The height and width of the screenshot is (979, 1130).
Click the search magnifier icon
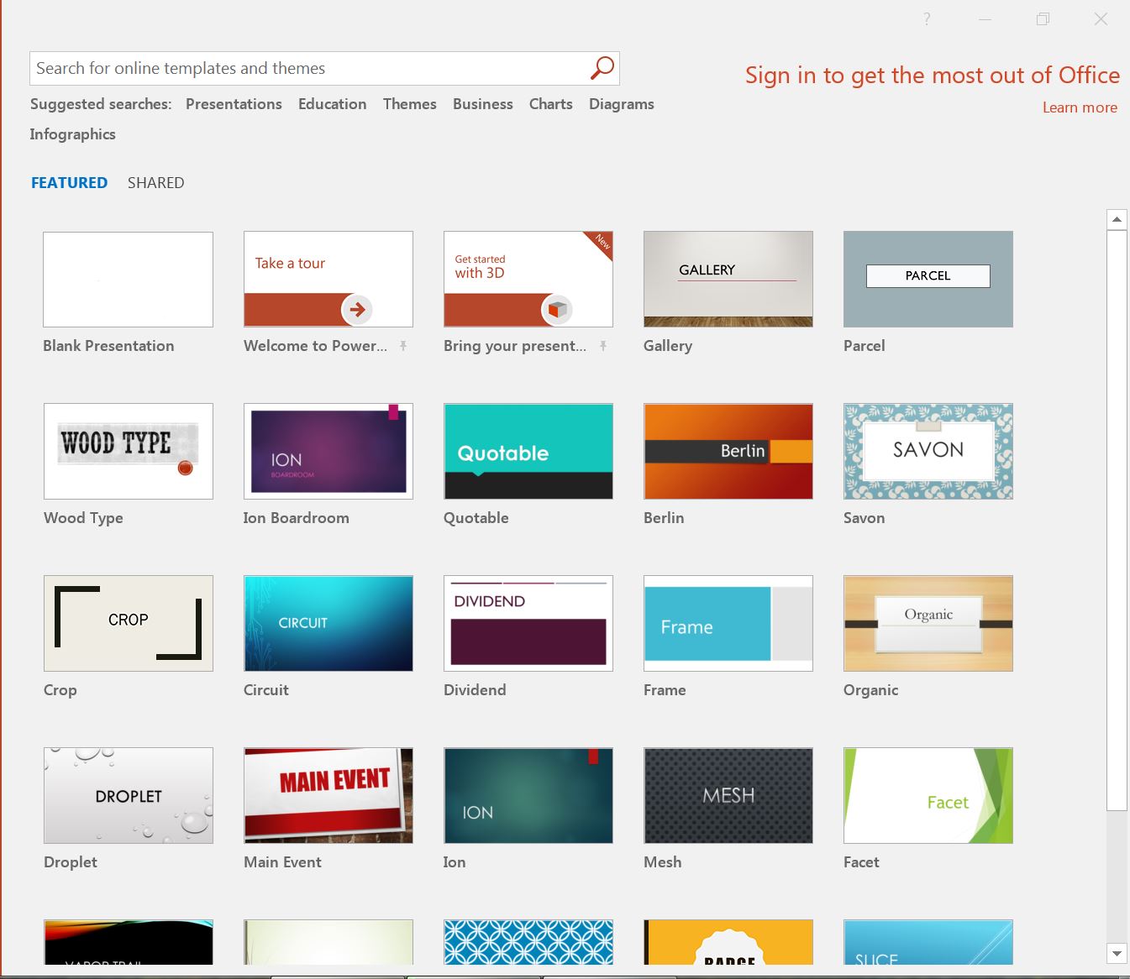[602, 68]
